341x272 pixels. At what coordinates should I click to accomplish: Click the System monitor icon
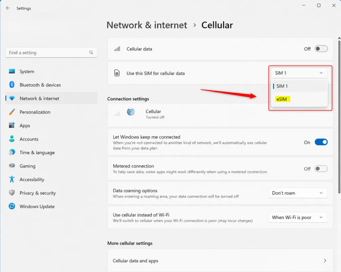pyautogui.click(x=12, y=71)
